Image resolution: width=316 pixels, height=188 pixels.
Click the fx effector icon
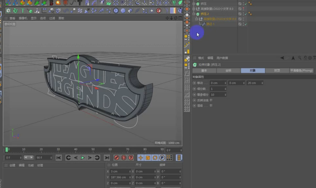pos(37,11)
